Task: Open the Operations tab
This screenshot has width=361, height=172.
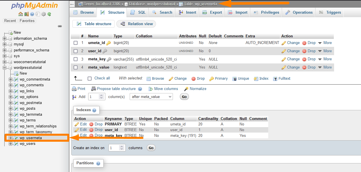Action: click(299, 12)
